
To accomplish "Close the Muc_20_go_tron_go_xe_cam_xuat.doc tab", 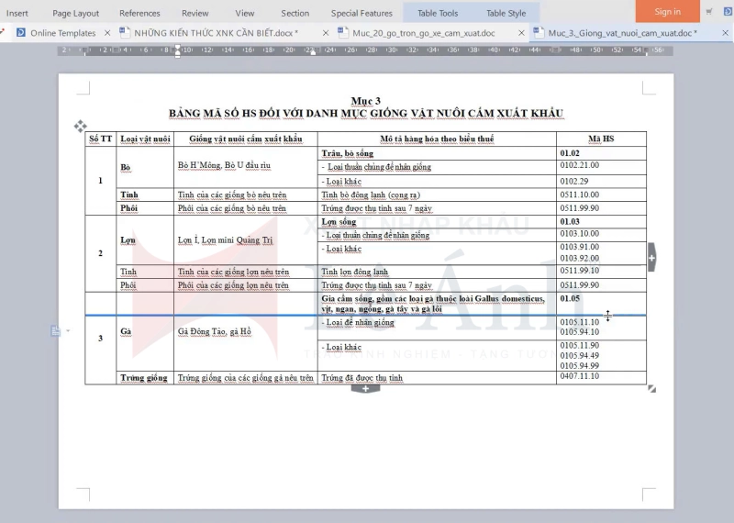I will 521,33.
